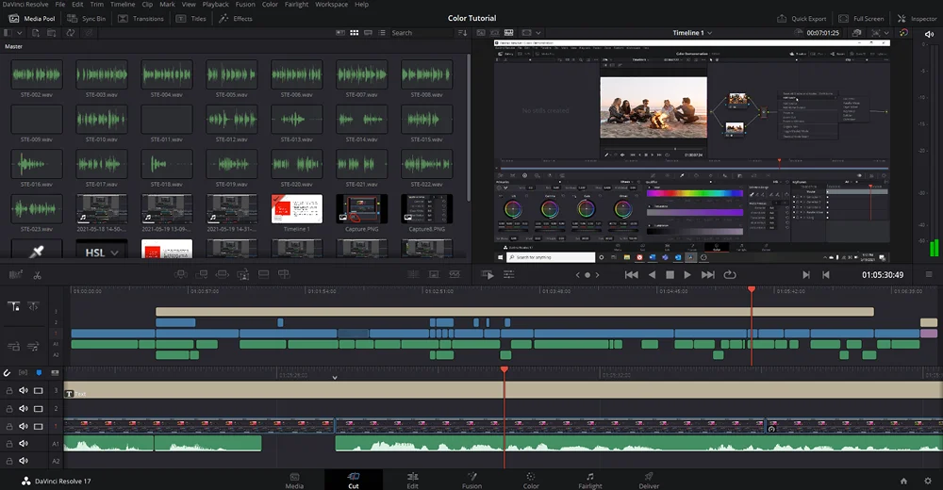Switch to the Media page
The width and height of the screenshot is (943, 490).
coord(294,481)
